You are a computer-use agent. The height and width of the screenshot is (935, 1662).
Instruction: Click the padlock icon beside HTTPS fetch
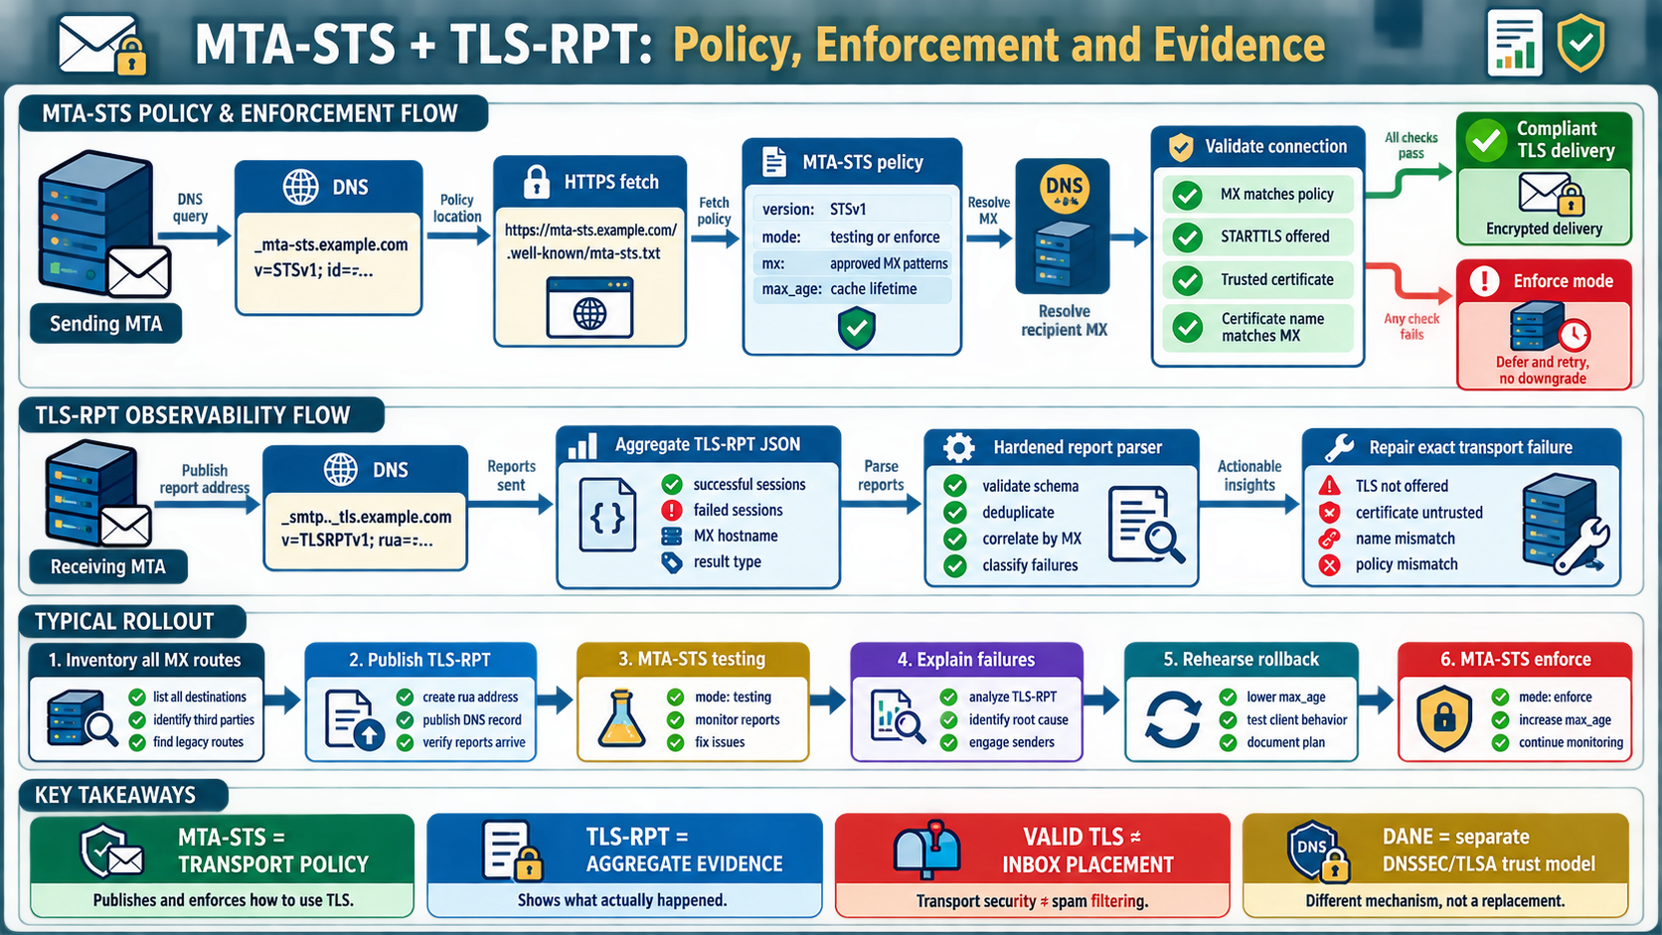[537, 182]
